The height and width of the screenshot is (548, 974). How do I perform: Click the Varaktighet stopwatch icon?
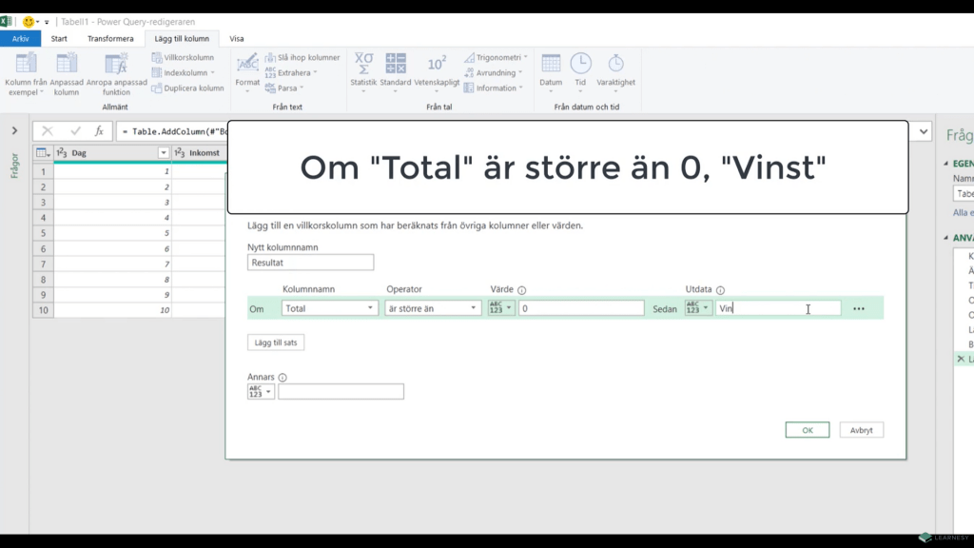click(615, 65)
